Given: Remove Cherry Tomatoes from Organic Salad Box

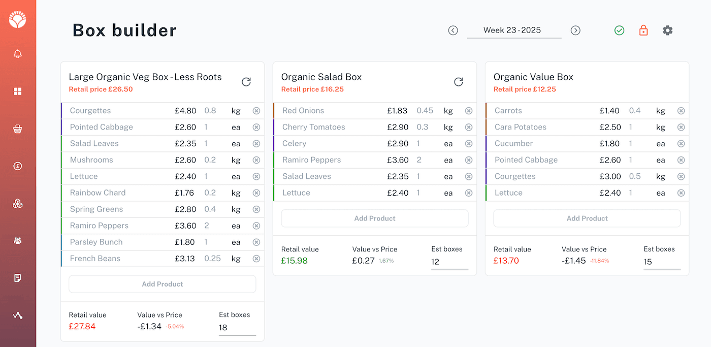Looking at the screenshot, I should click(469, 127).
